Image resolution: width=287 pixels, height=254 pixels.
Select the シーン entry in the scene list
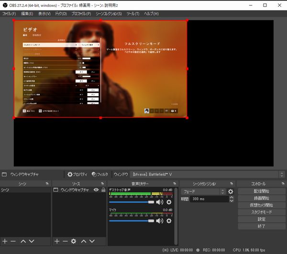25,190
